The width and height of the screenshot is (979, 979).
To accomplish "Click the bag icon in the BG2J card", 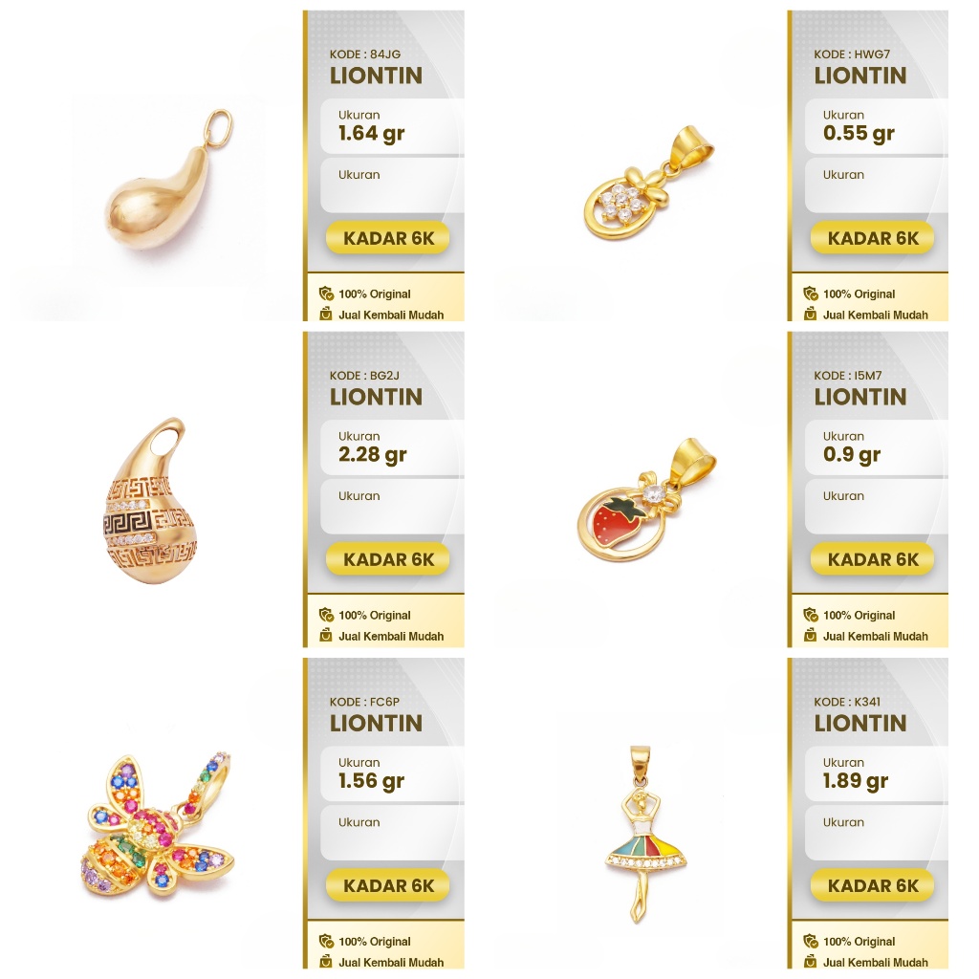I will tap(326, 636).
